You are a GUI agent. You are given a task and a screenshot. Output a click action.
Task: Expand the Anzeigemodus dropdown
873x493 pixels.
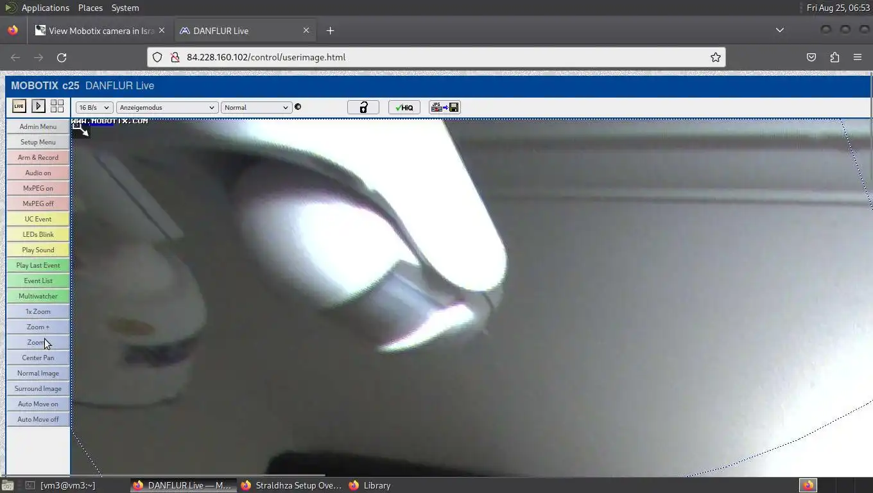pos(167,107)
